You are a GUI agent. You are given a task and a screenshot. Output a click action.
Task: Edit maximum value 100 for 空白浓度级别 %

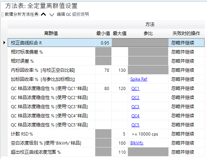120,143
